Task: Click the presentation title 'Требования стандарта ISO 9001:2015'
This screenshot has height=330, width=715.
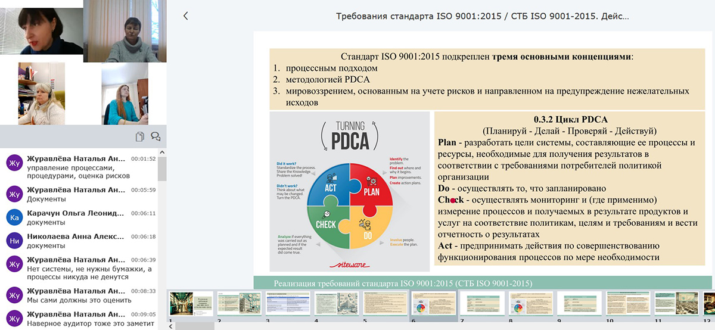Action: 482,16
